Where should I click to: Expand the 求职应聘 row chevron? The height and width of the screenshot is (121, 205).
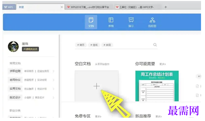coord(53,71)
